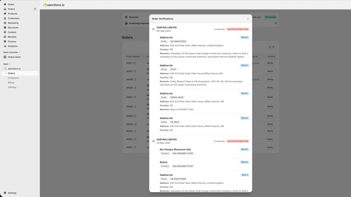The width and height of the screenshot is (351, 197).
Task: Click the Online Store icon
Action: [5, 57]
